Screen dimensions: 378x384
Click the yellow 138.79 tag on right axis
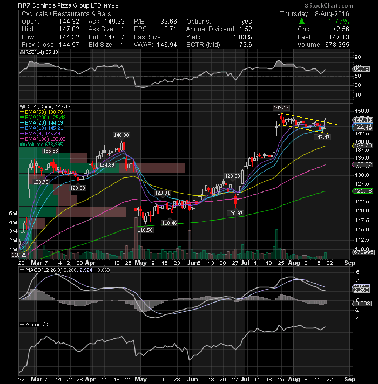[363, 146]
